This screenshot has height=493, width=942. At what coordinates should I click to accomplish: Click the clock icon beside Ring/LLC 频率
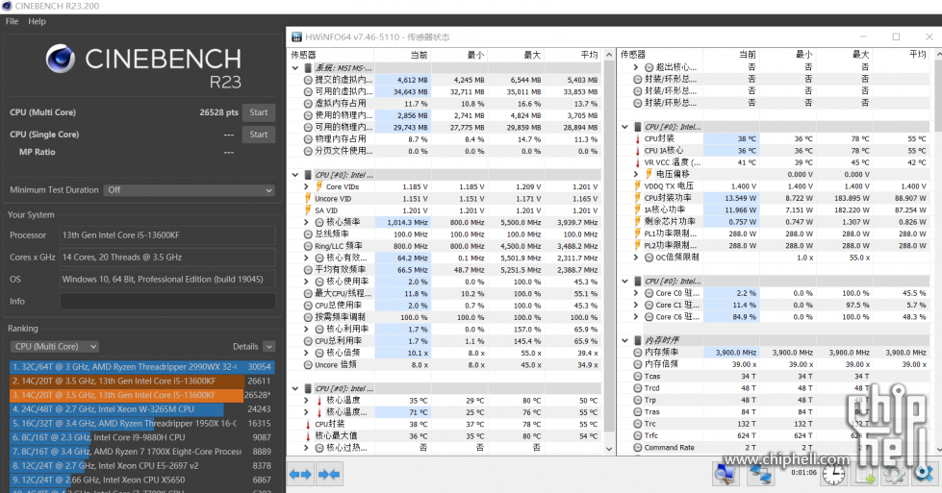[x=308, y=246]
